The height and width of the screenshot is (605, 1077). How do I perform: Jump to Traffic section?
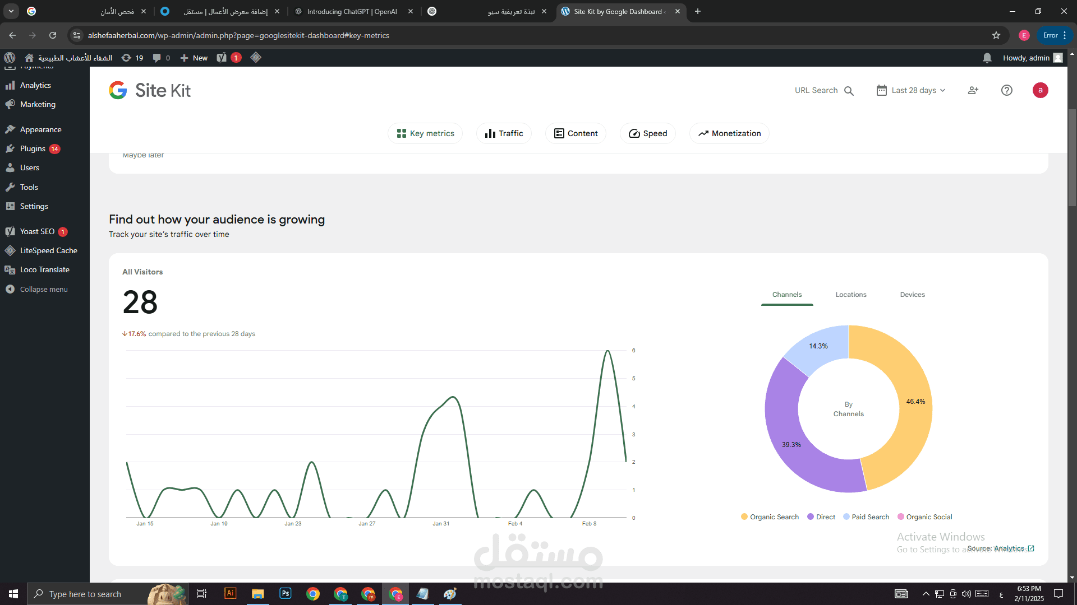click(504, 133)
